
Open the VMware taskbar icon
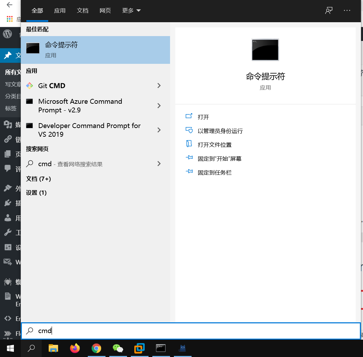tap(139, 348)
